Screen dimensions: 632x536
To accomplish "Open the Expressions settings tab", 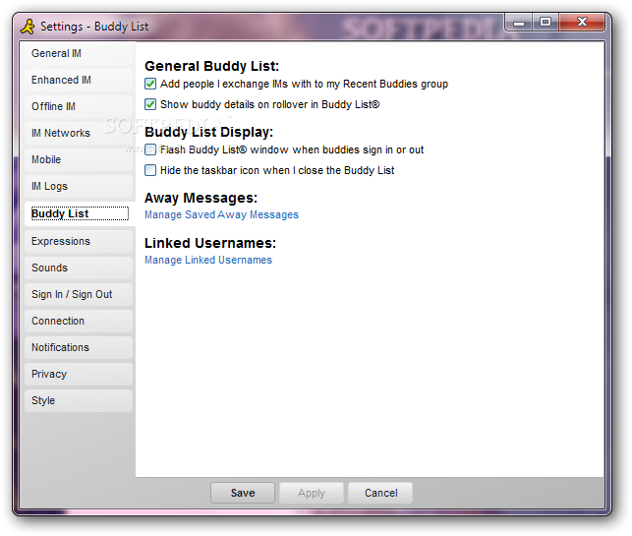I will click(79, 241).
